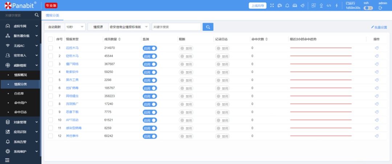Click action icon for 远控木马 row

(x=377, y=48)
